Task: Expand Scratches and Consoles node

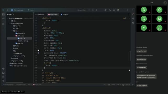Action: [8, 66]
